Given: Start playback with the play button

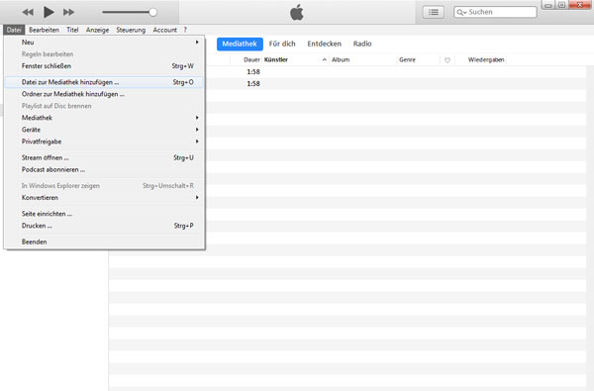Looking at the screenshot, I should 49,12.
